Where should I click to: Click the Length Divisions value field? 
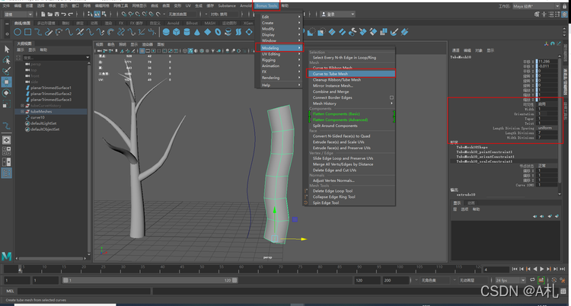coord(548,133)
